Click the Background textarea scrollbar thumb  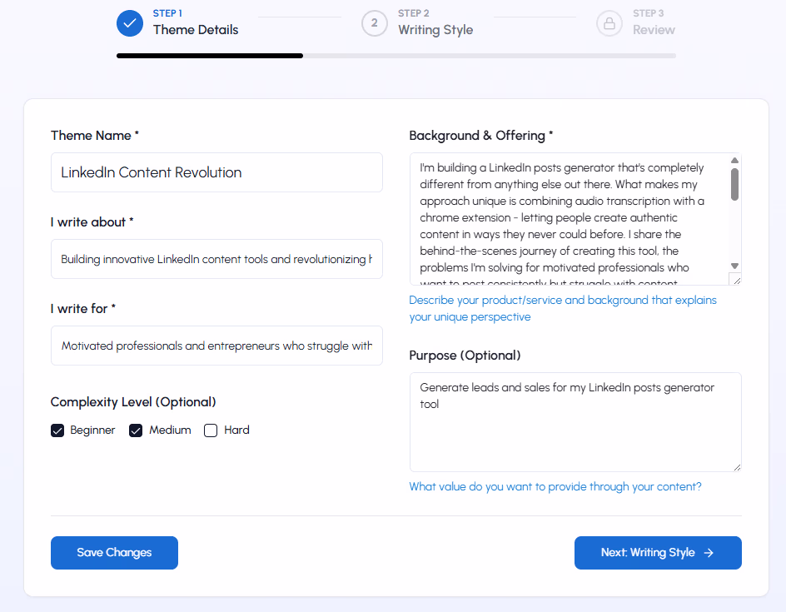click(x=734, y=184)
